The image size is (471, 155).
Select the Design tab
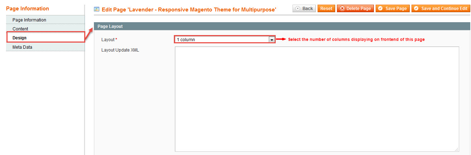pyautogui.click(x=45, y=38)
